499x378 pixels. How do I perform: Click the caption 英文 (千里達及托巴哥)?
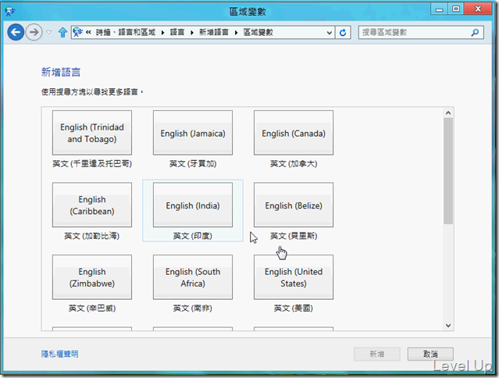point(92,163)
